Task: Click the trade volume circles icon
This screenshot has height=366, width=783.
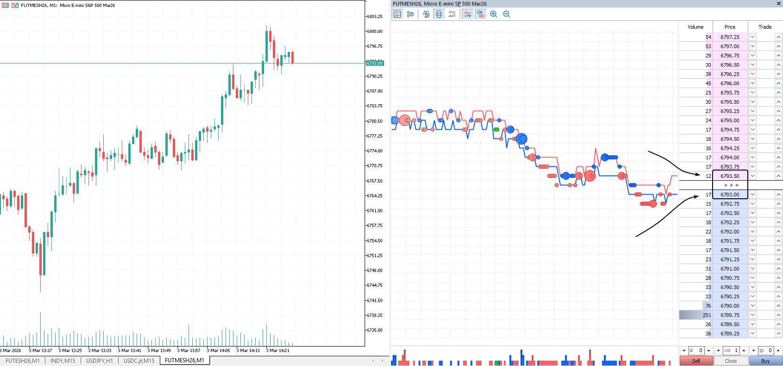Action: tap(481, 14)
